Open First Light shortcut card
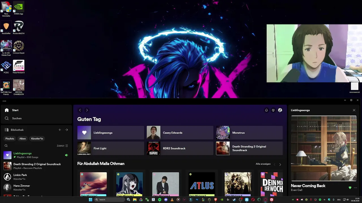The width and height of the screenshot is (362, 203). 111,148
